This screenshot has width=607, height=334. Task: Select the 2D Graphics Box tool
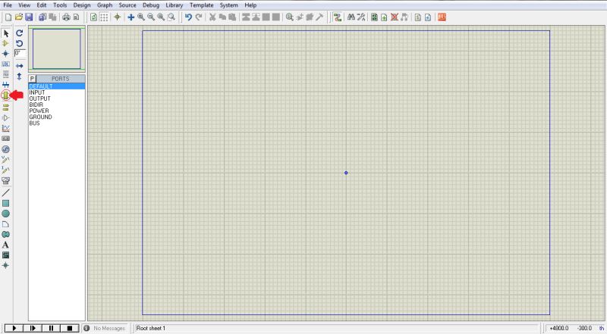tap(6, 203)
